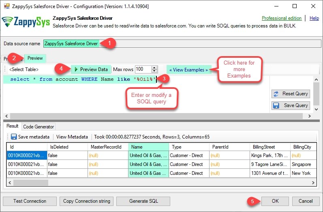Increase Max rows with up arrow

[154, 68]
